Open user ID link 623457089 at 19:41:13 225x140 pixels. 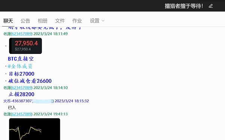[21, 114]
